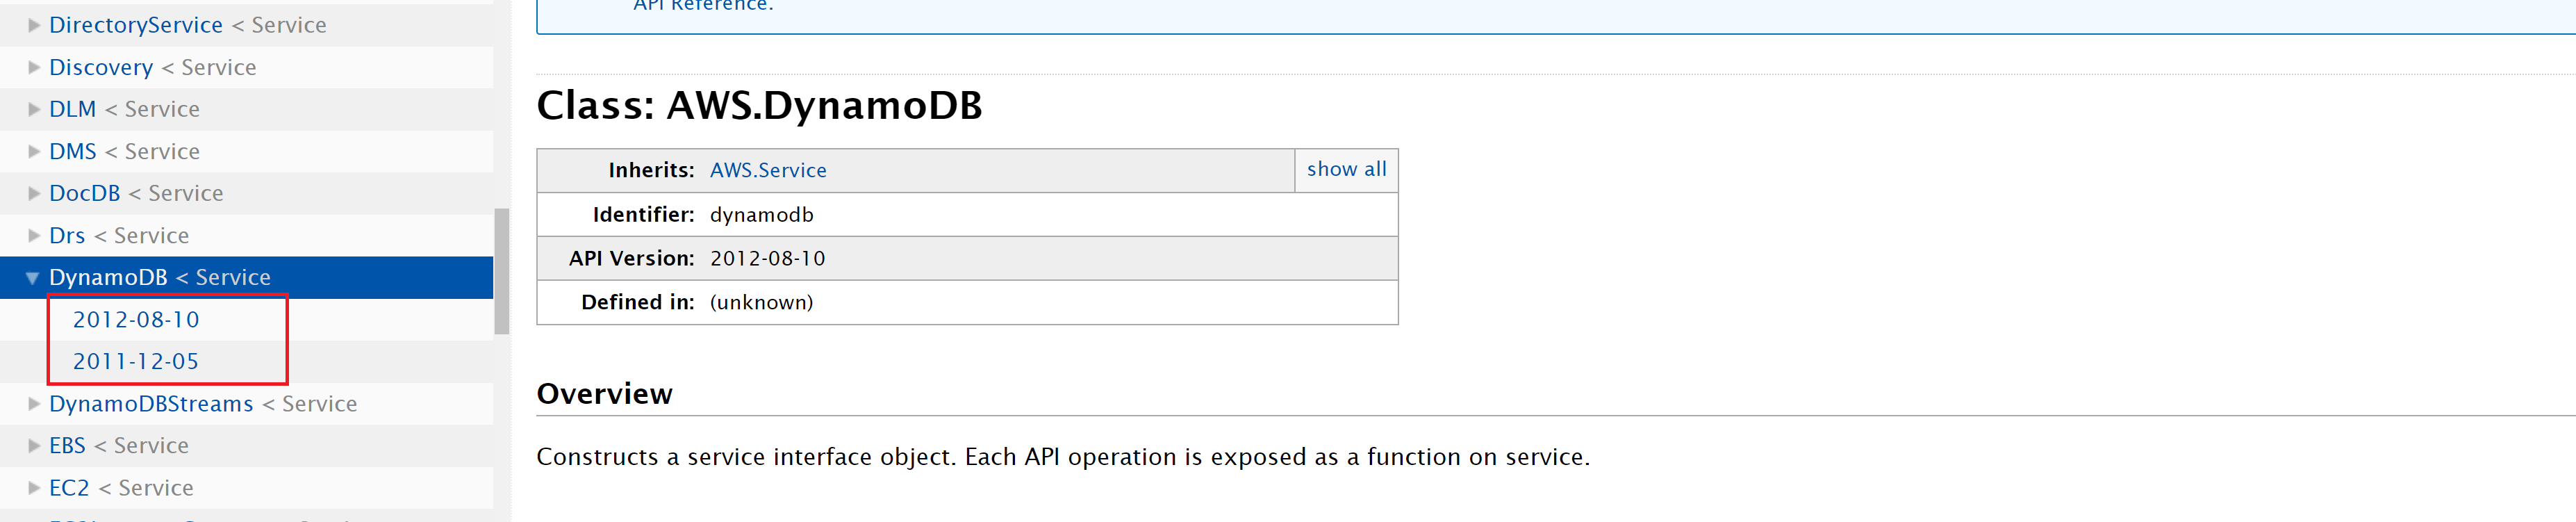The width and height of the screenshot is (2576, 522).
Task: Expand the DocDB tree arrow
Action: tap(33, 193)
